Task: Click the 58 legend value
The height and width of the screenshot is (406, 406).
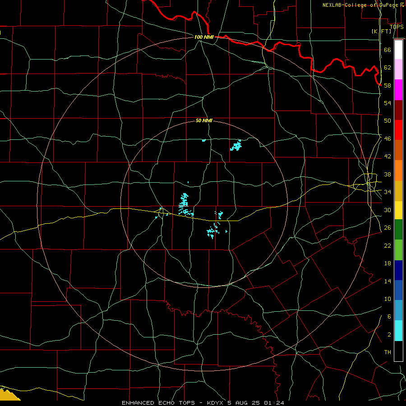Action: [388, 85]
